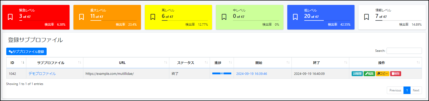Go to the Previous page
Viewport: 429px width, 101px height.
pos(395,90)
